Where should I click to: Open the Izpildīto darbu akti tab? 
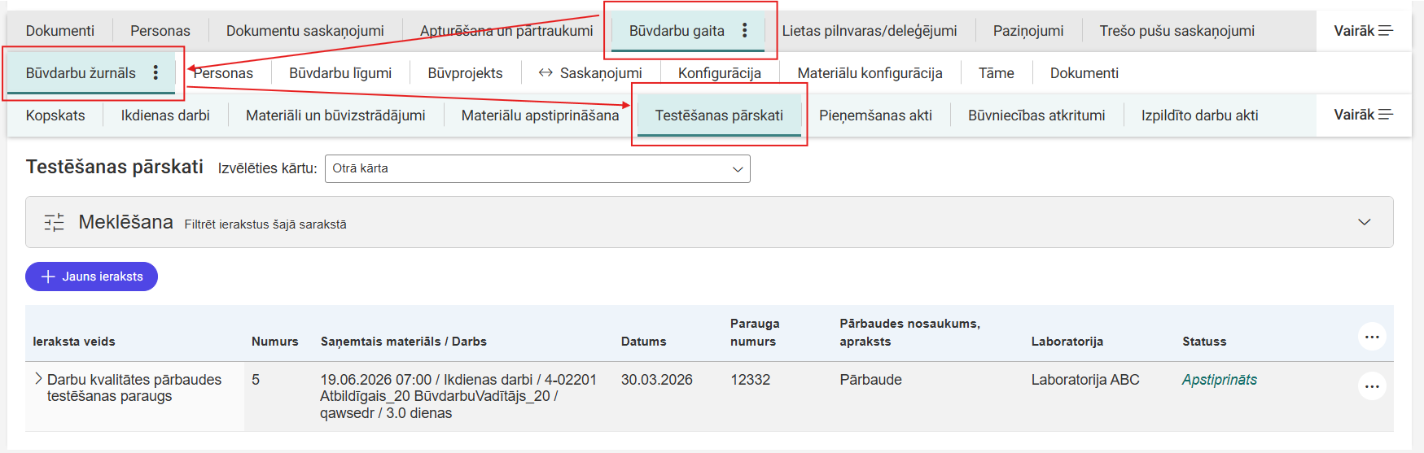pos(1199,115)
